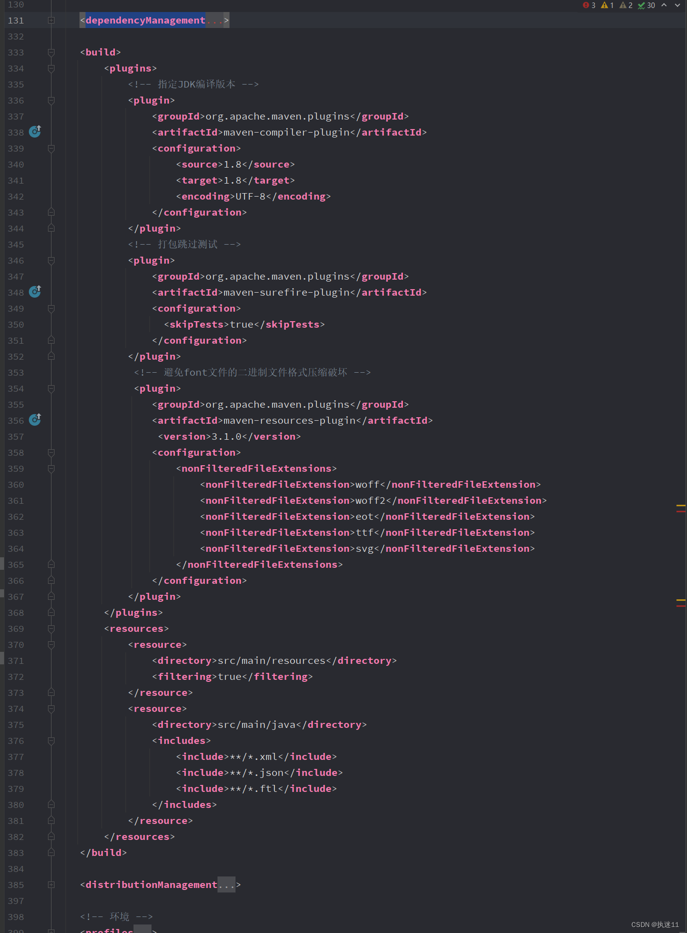The height and width of the screenshot is (933, 687).
Task: Click the red errors indicator showing 3
Action: 589,5
